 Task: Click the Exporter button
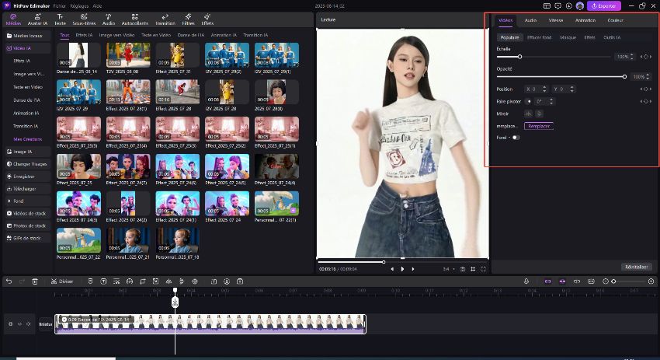click(604, 6)
